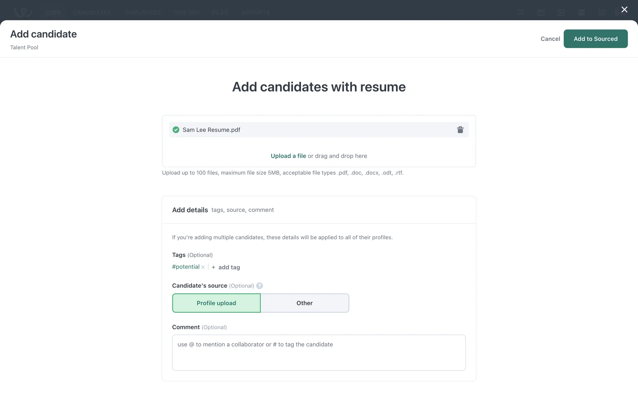Click add tag to add another tag
Screen dimensions: 638x398
tap(226, 267)
